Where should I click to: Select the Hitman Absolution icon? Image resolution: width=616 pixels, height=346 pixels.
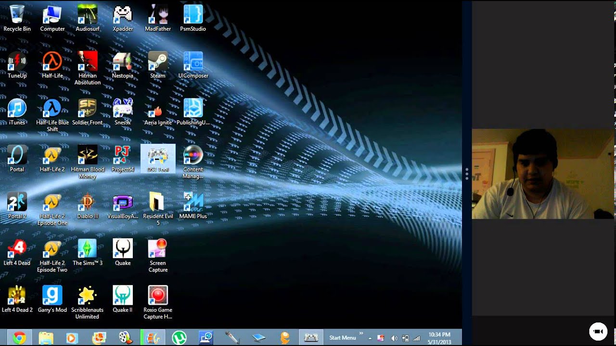[88, 69]
